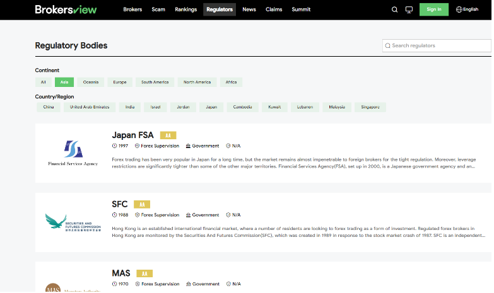Click Japan FSA Government building icon
The height and width of the screenshot is (293, 494).
(x=188, y=146)
